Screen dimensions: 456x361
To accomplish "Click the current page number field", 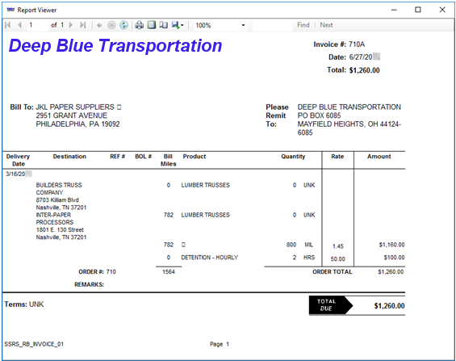I will (x=38, y=25).
